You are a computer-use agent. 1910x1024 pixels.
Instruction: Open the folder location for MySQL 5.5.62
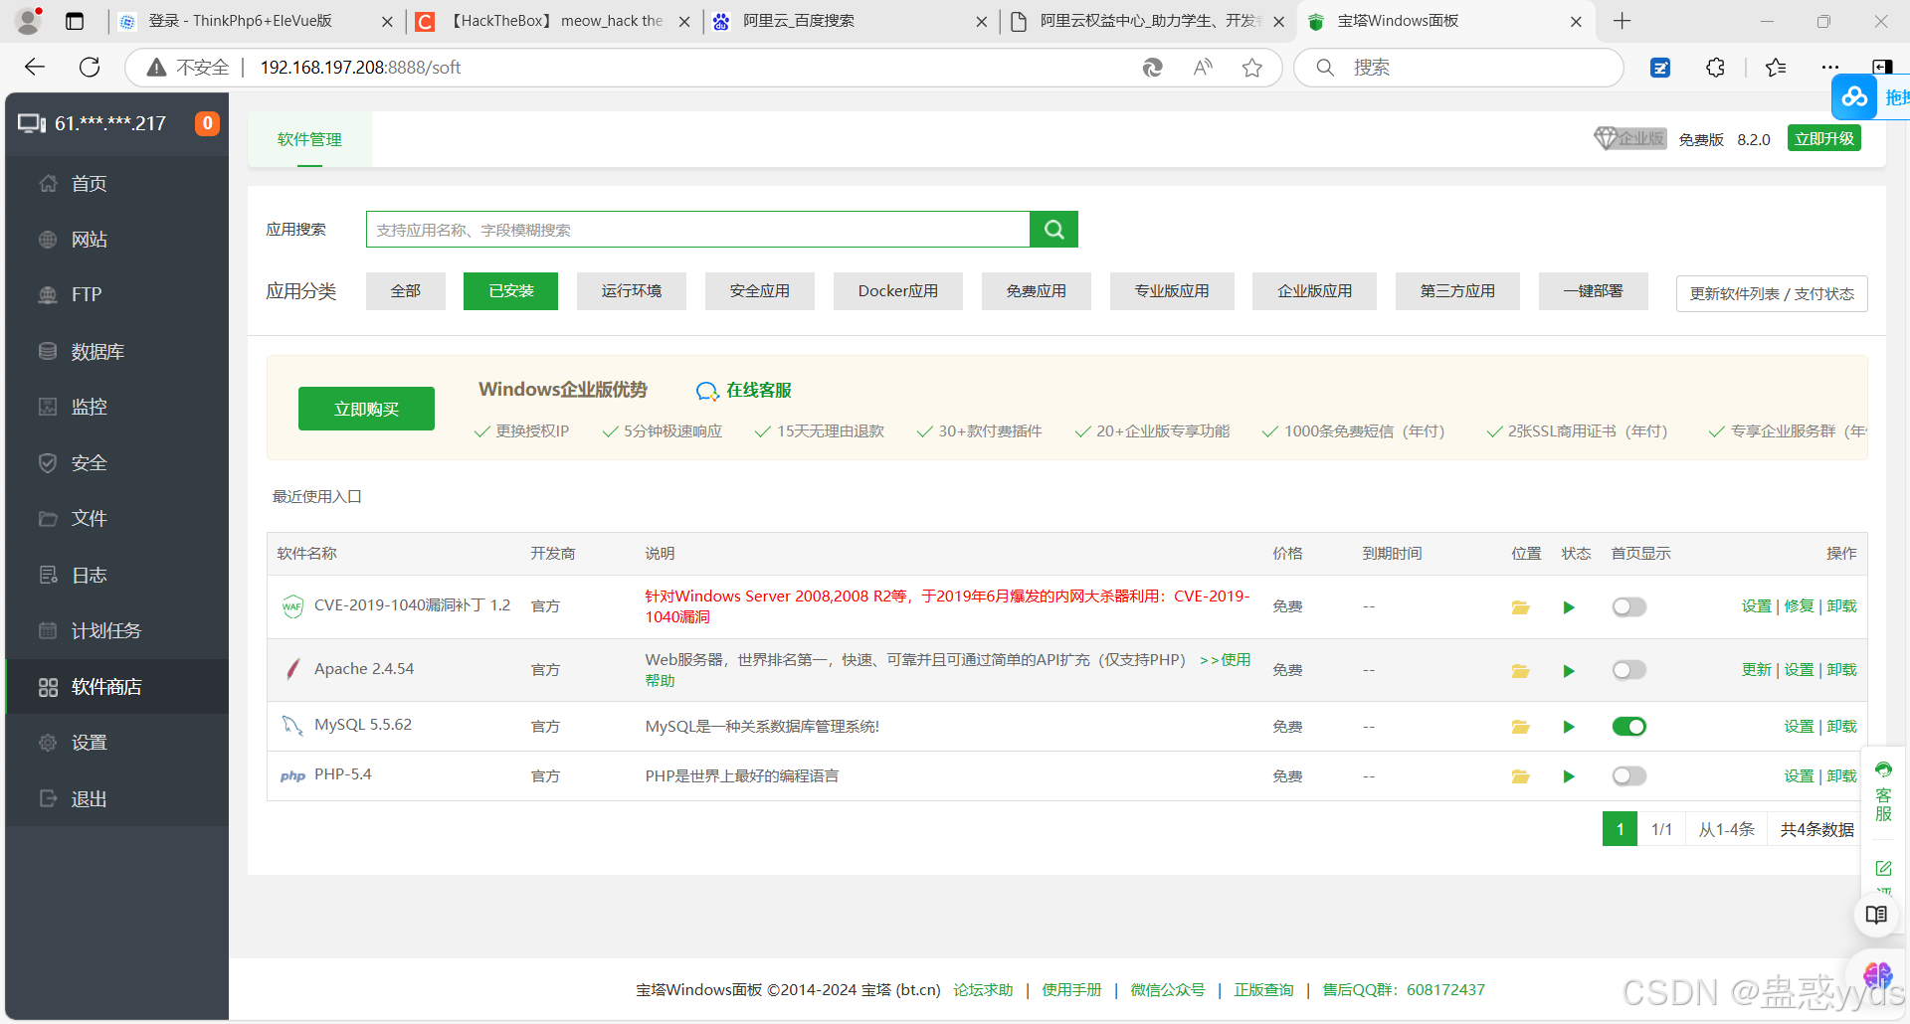pyautogui.click(x=1520, y=727)
